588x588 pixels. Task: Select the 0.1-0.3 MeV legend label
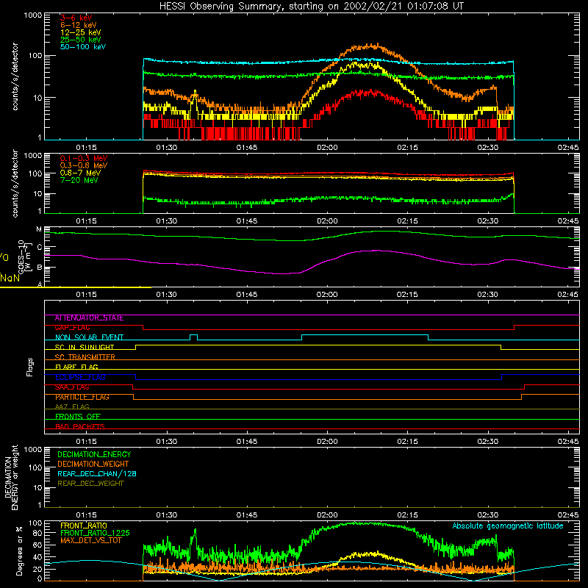(x=84, y=158)
